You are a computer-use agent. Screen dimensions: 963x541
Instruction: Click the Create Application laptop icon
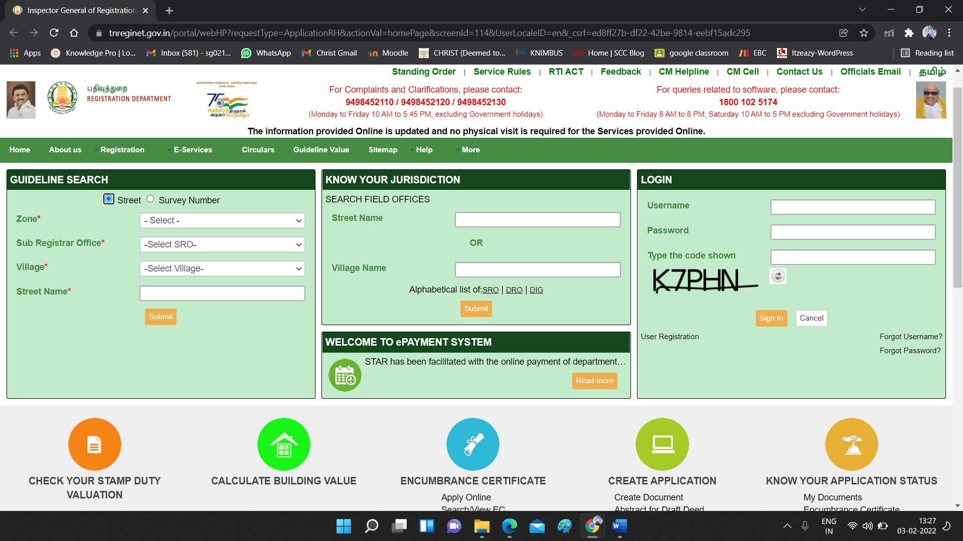[662, 444]
